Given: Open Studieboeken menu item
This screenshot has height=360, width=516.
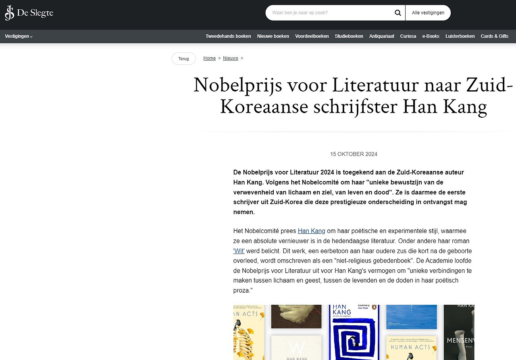Looking at the screenshot, I should pos(349,36).
